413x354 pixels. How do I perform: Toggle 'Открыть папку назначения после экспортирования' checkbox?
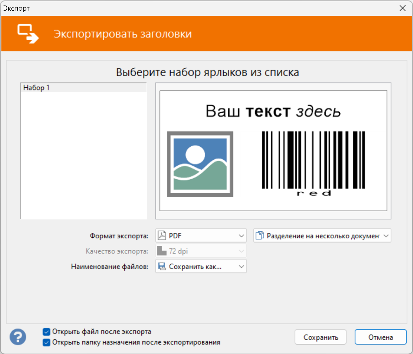click(x=46, y=342)
